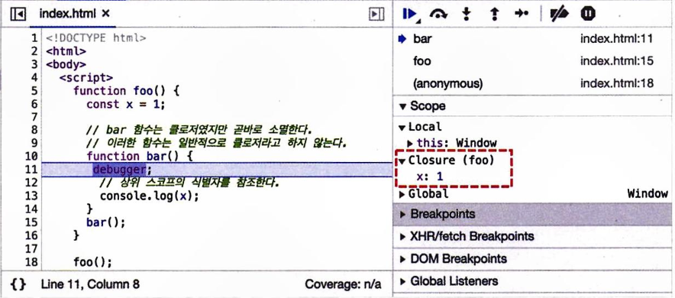
Task: Expand this: Window object
Action: (x=409, y=143)
